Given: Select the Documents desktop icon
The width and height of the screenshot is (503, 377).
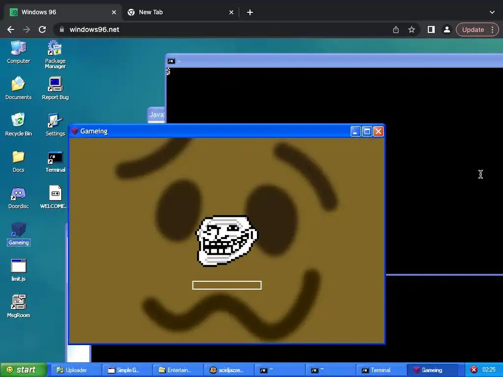Looking at the screenshot, I should 18,88.
